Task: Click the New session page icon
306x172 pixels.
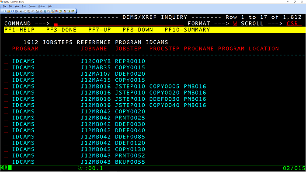Action: [5, 11]
